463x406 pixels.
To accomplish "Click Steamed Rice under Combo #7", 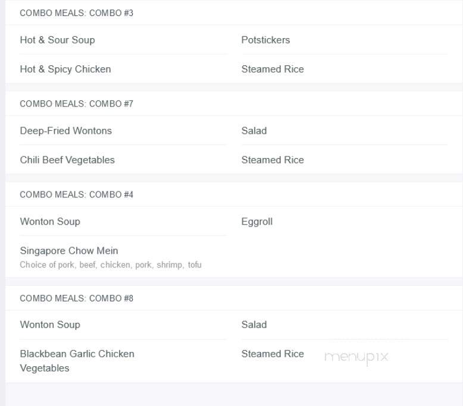I will (x=273, y=160).
